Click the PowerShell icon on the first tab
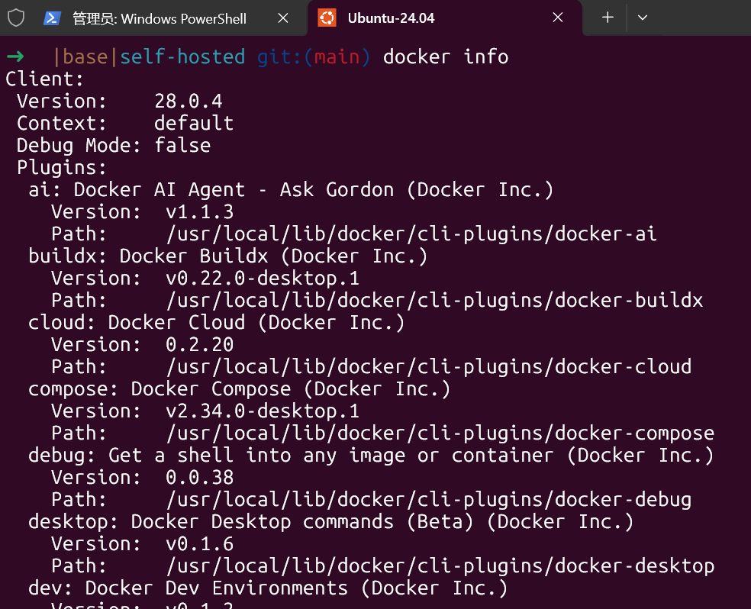Viewport: 751px width, 609px height. (x=53, y=18)
